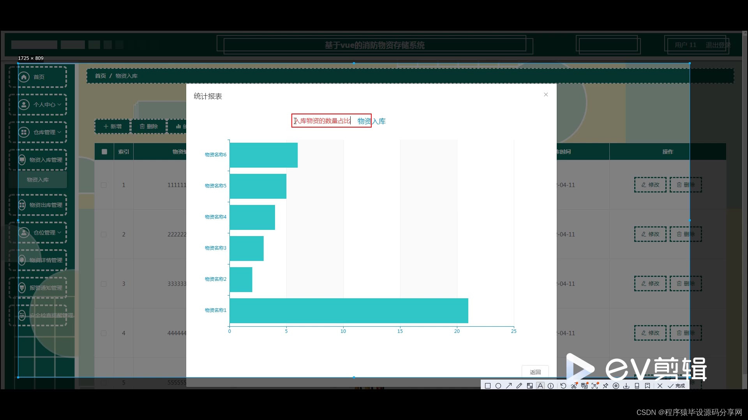Open 首页 in the sidebar
Viewport: 748px width, 420px height.
tap(38, 77)
